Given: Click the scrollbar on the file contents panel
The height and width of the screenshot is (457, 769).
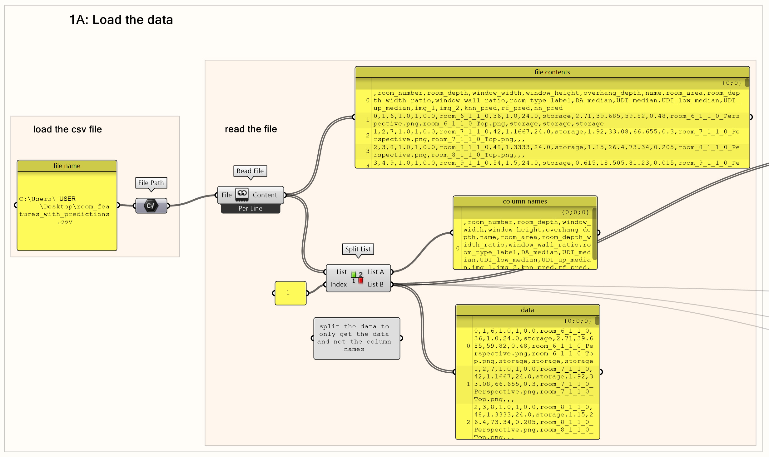Looking at the screenshot, I should tap(747, 83).
